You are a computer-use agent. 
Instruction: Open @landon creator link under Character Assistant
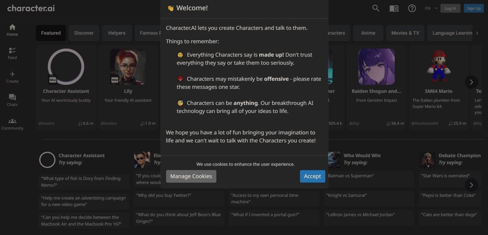[47, 123]
